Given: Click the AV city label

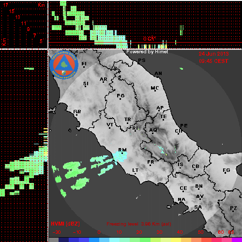Looking at the screenshot, I should (x=200, y=197).
